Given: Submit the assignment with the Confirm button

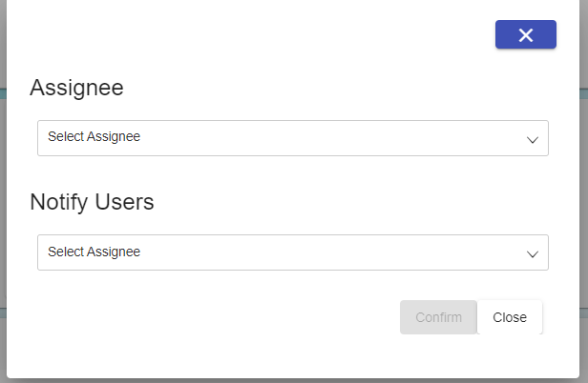Looking at the screenshot, I should click(x=438, y=317).
